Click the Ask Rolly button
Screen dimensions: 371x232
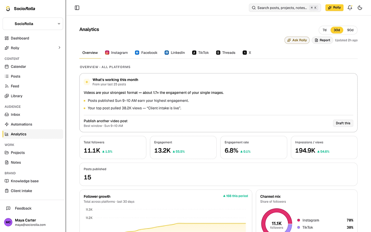tap(297, 40)
